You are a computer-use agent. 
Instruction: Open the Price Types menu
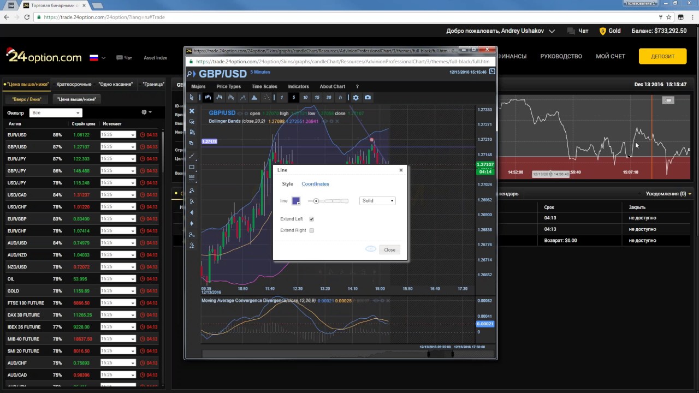228,86
